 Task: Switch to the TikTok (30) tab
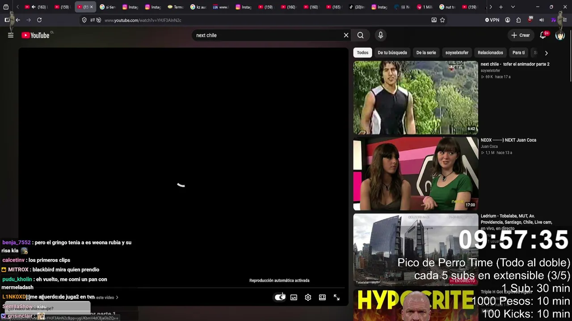tap(357, 7)
